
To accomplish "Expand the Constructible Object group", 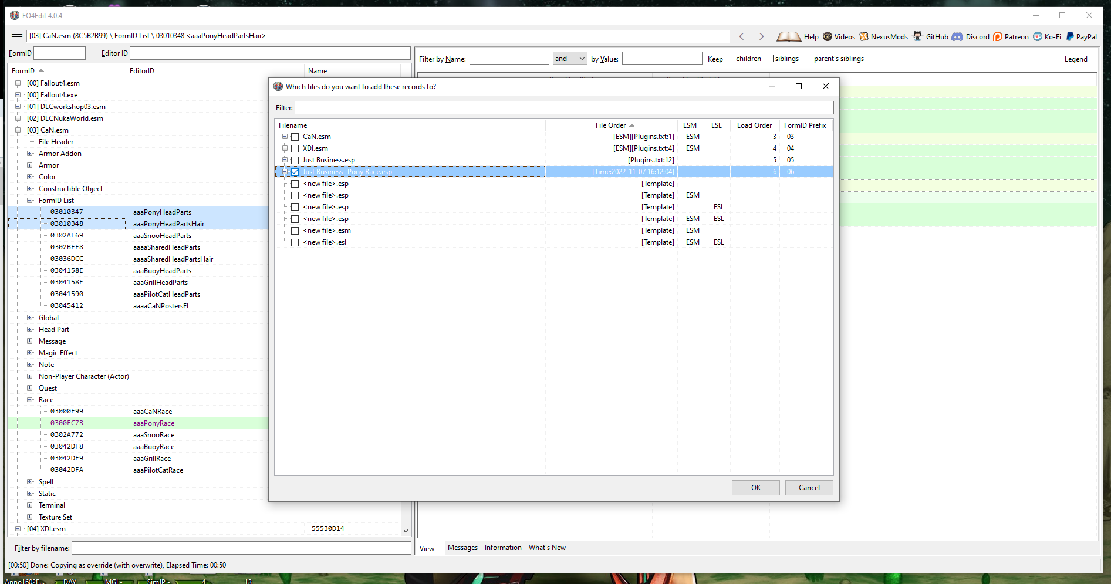I will (29, 189).
